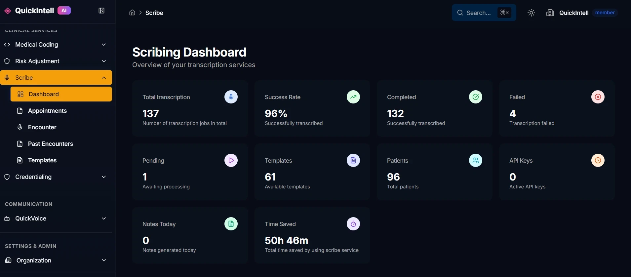Click the Organization building icon in sidebar
The height and width of the screenshot is (277, 631).
[x=8, y=260]
